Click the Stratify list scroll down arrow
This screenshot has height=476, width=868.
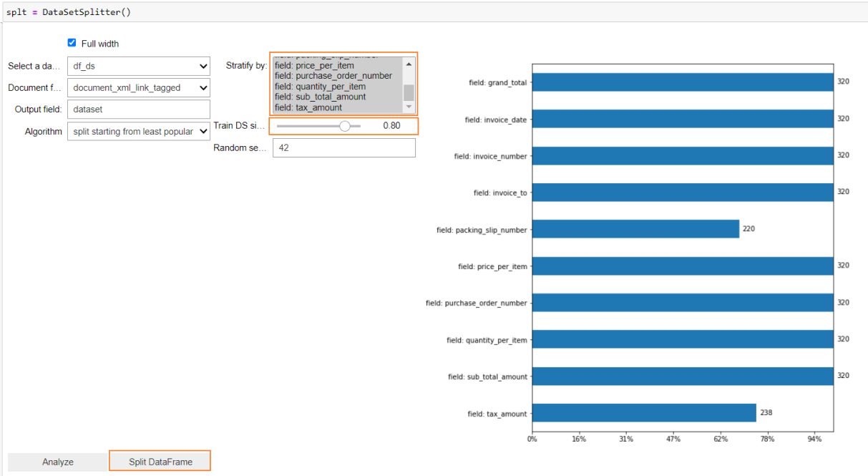point(409,107)
